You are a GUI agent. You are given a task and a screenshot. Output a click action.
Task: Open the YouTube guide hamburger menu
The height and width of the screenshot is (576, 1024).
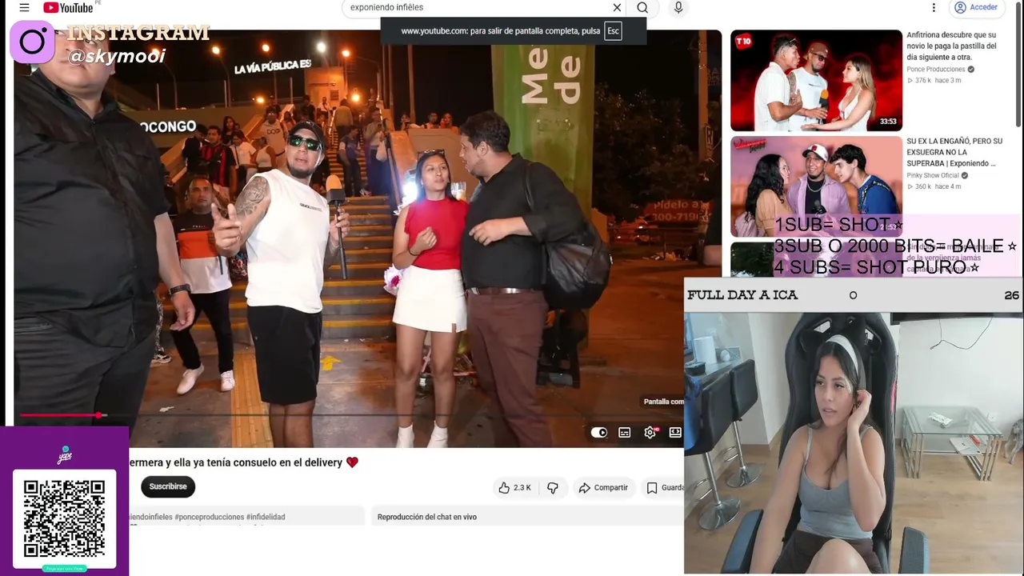coord(24,8)
